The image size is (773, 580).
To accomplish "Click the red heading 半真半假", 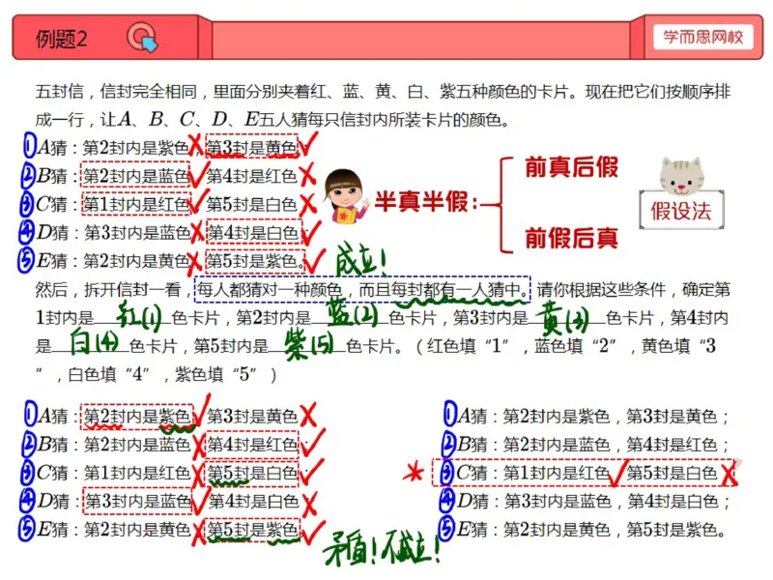I will pos(426,202).
